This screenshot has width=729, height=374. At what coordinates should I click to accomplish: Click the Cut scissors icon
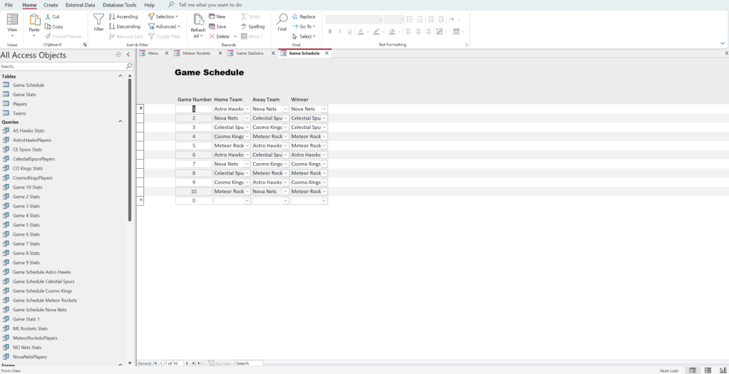(52, 16)
